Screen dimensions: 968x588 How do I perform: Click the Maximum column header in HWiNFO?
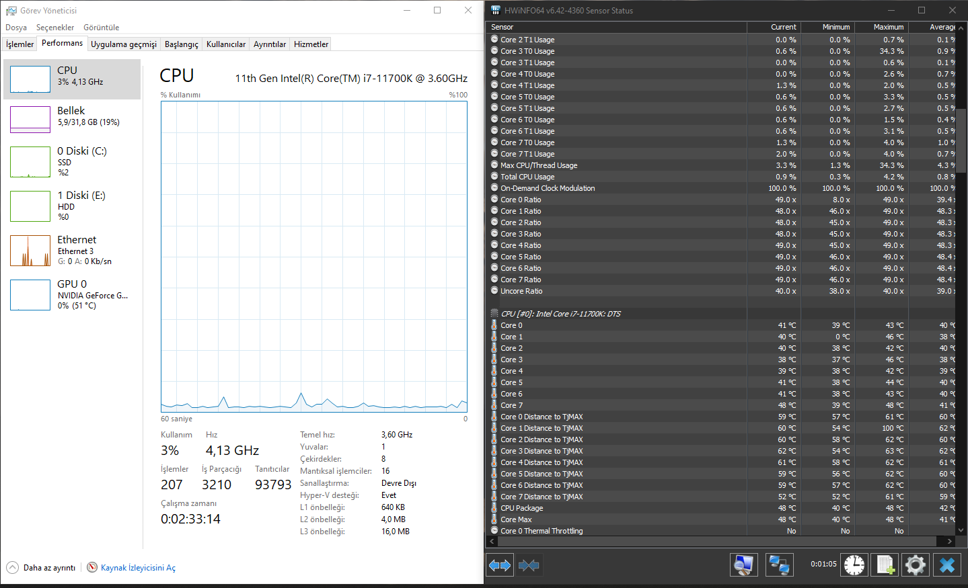click(881, 27)
